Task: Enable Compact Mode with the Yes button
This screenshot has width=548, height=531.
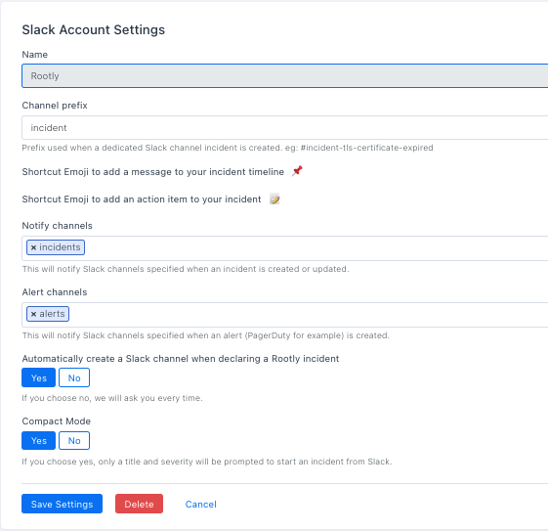Action: (x=38, y=441)
